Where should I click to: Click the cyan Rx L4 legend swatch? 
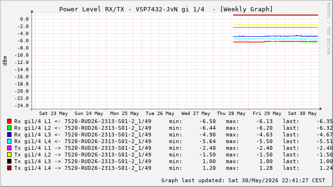[x=9, y=141]
